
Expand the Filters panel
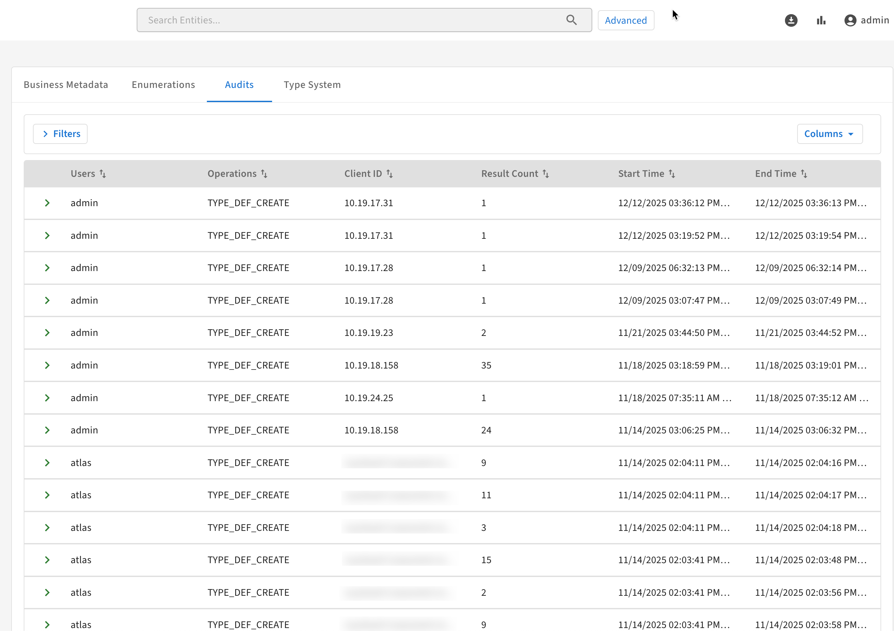(60, 134)
